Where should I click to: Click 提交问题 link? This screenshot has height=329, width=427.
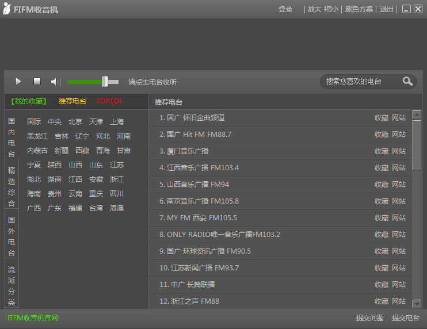click(369, 318)
